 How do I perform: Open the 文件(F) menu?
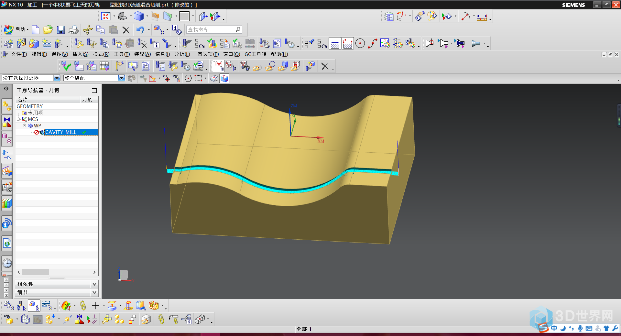tap(19, 54)
